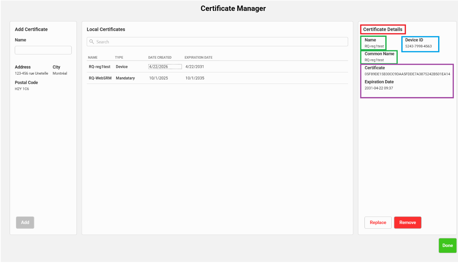This screenshot has width=458, height=263.
Task: Click the search magnifier icon in Local Certificates
Action: click(92, 42)
